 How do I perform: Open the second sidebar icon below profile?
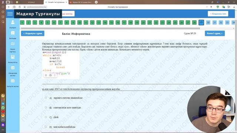click(x=13, y=33)
